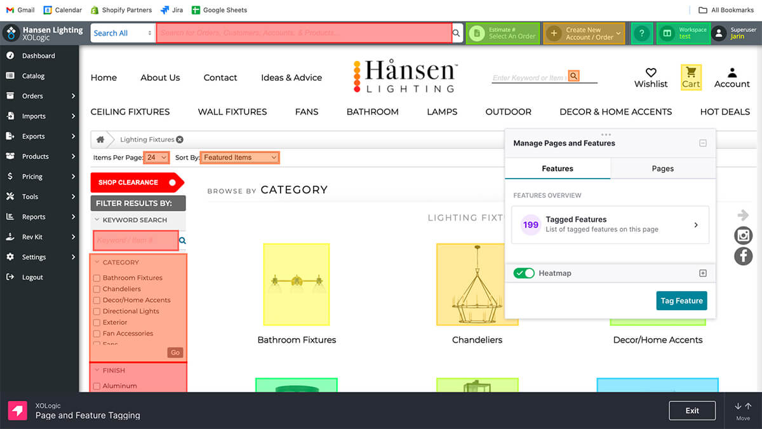Toggle the Heatmap switch off
762x429 pixels.
[x=524, y=273]
